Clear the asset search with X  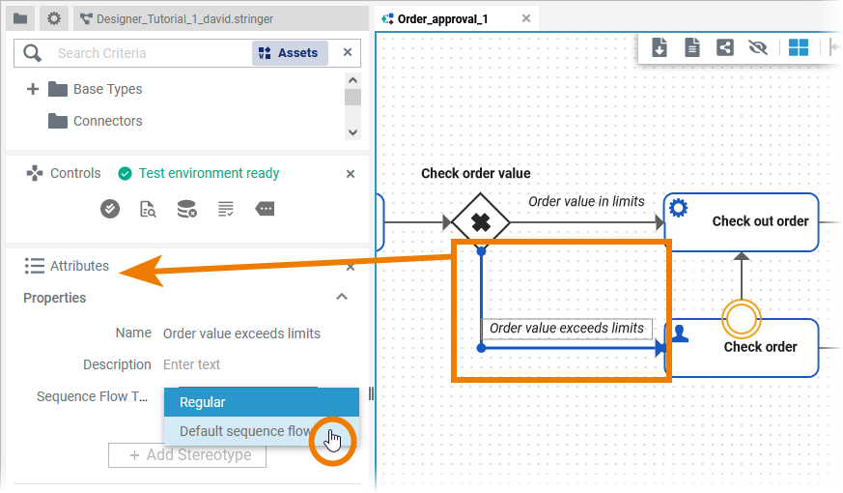(348, 52)
